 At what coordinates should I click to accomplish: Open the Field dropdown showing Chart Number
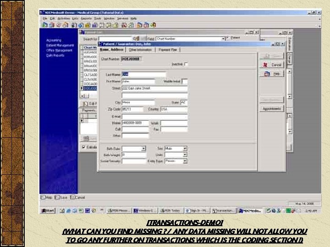[223, 39]
